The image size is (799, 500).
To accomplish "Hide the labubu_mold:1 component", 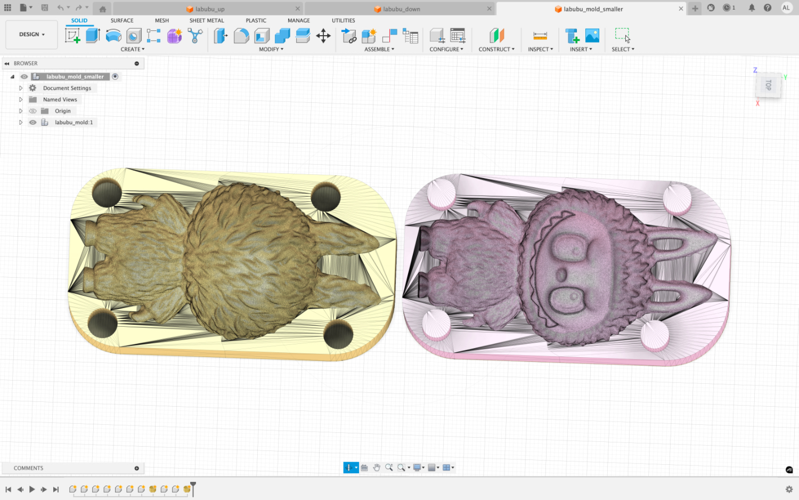I will (32, 122).
